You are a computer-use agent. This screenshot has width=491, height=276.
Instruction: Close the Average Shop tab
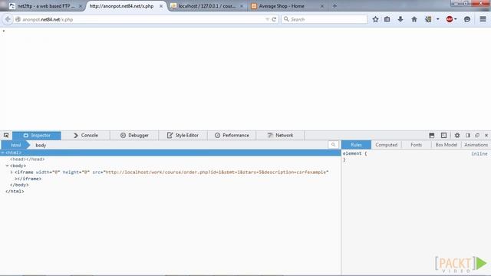[x=322, y=6]
